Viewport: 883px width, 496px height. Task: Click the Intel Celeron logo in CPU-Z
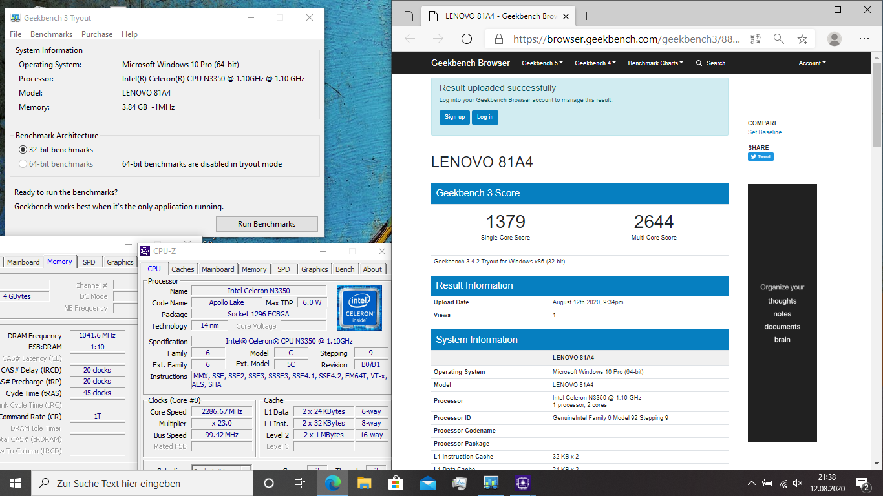click(x=359, y=307)
